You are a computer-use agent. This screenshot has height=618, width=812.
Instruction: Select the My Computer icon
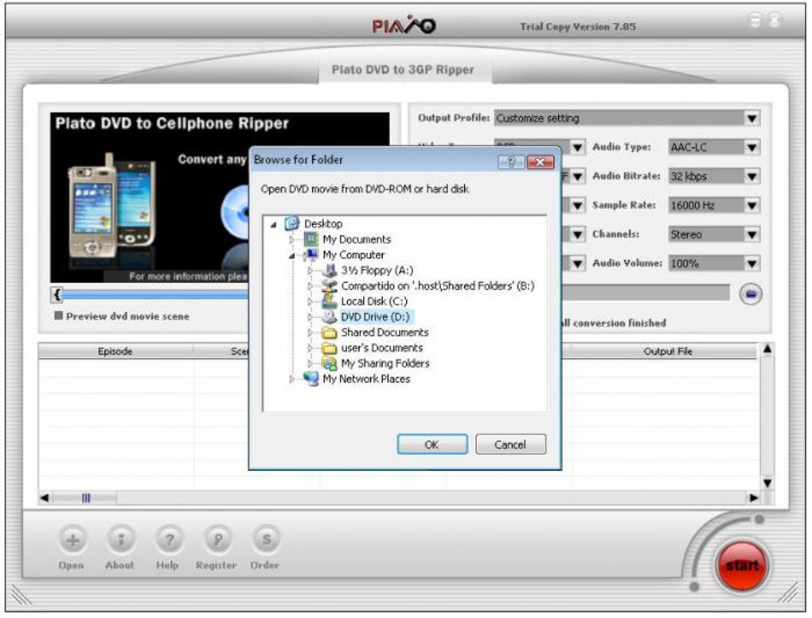point(310,255)
